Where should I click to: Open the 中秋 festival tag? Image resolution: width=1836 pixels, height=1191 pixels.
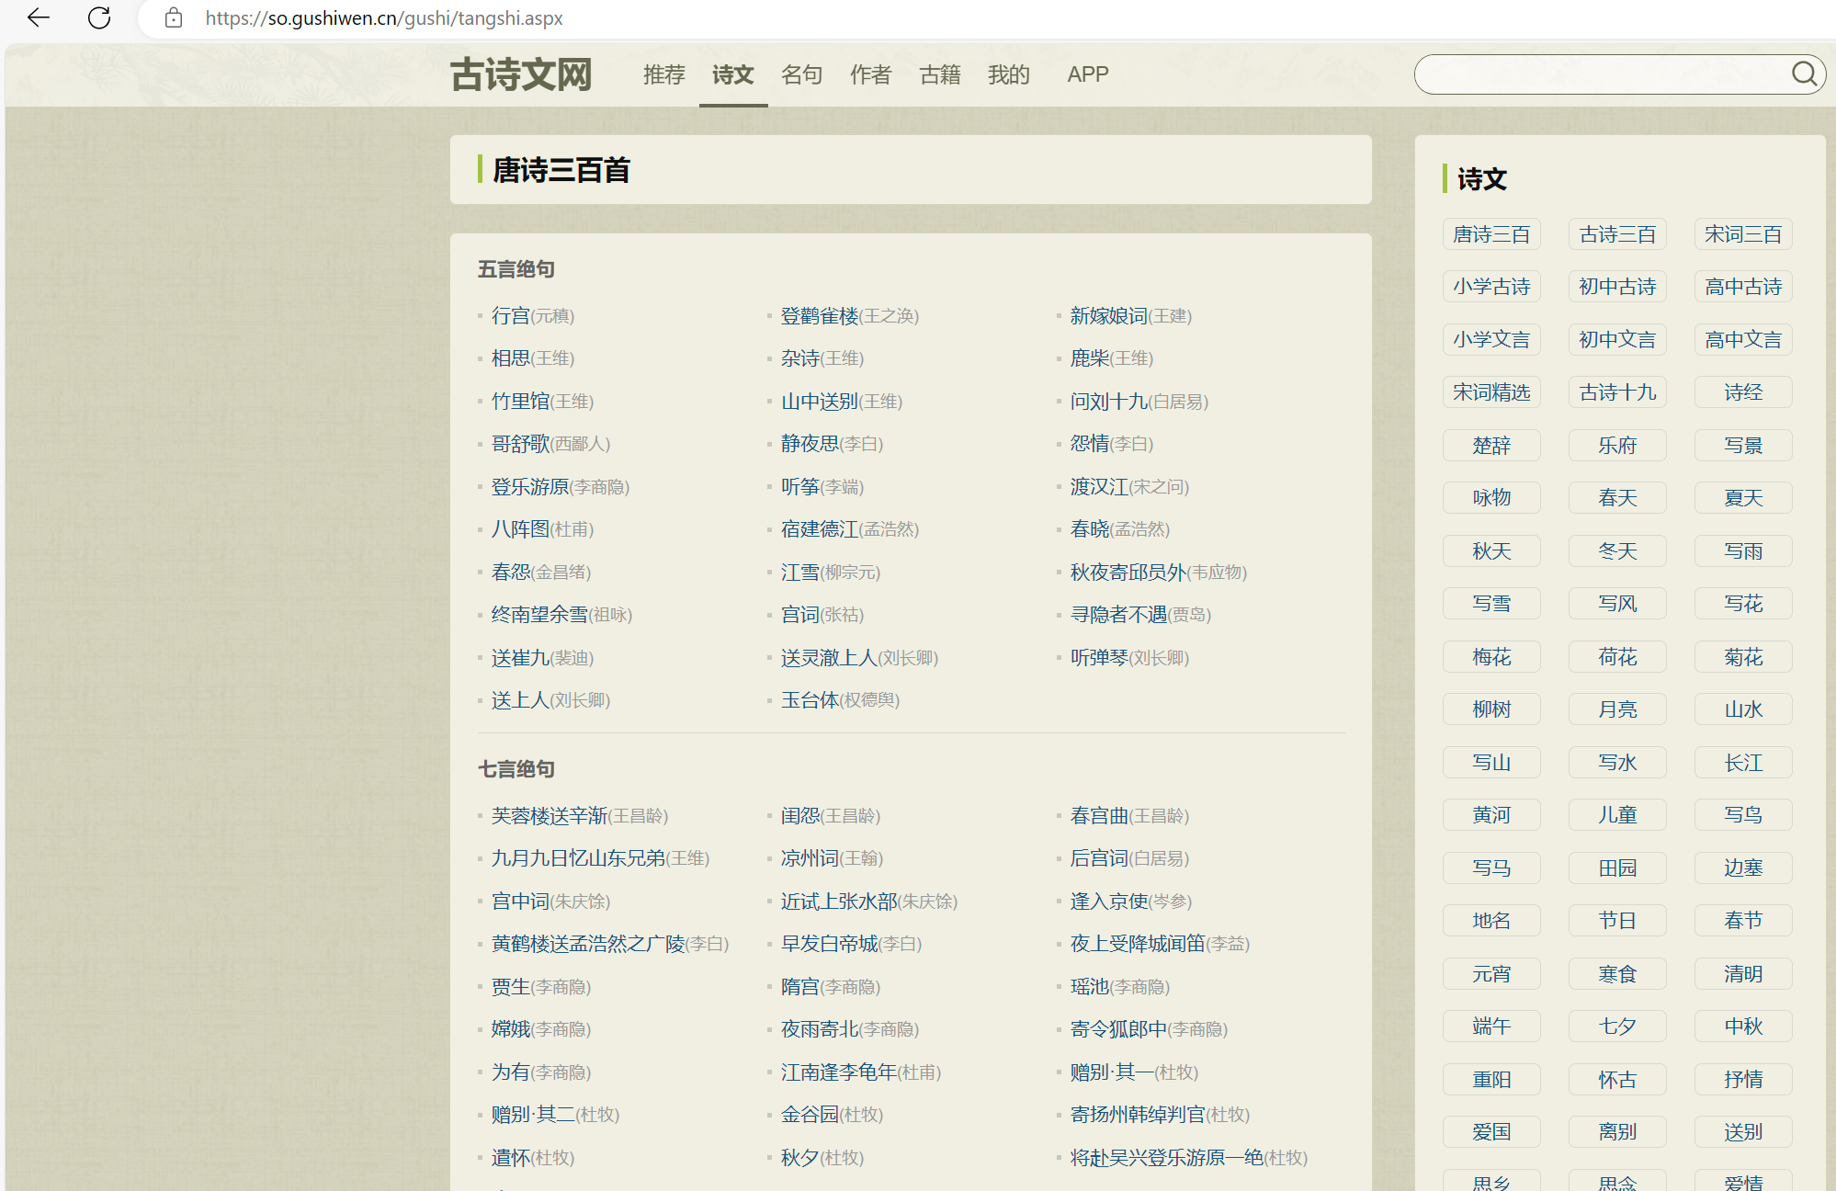coord(1742,1027)
